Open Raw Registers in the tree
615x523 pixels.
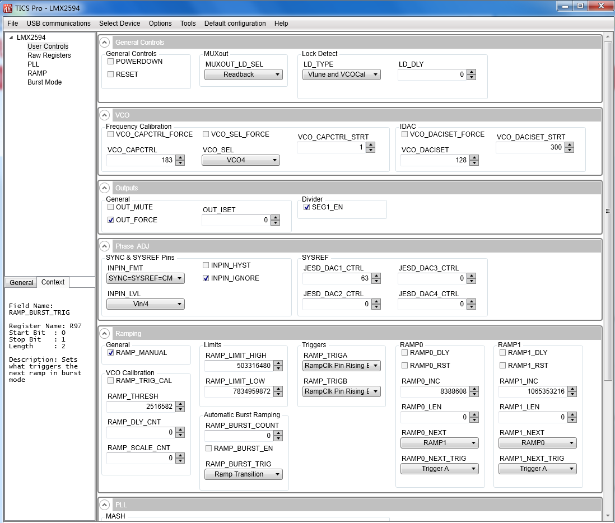49,55
